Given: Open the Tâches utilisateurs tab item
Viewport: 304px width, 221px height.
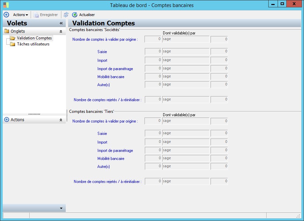Looking at the screenshot, I should (33, 44).
